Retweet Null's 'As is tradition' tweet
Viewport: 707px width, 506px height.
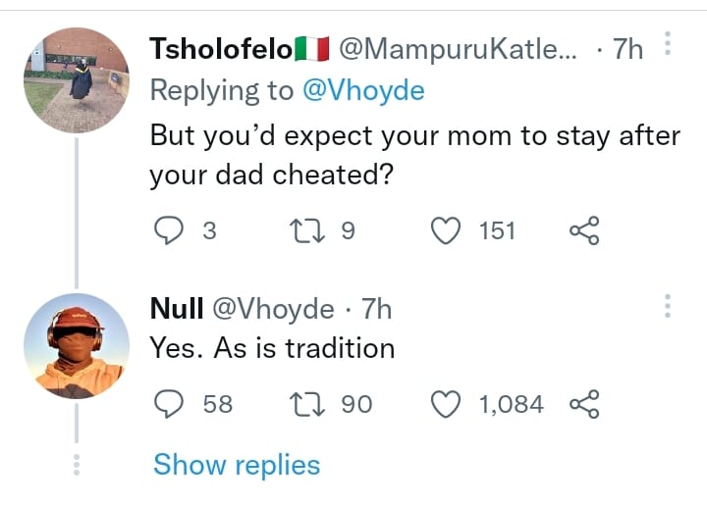(301, 403)
